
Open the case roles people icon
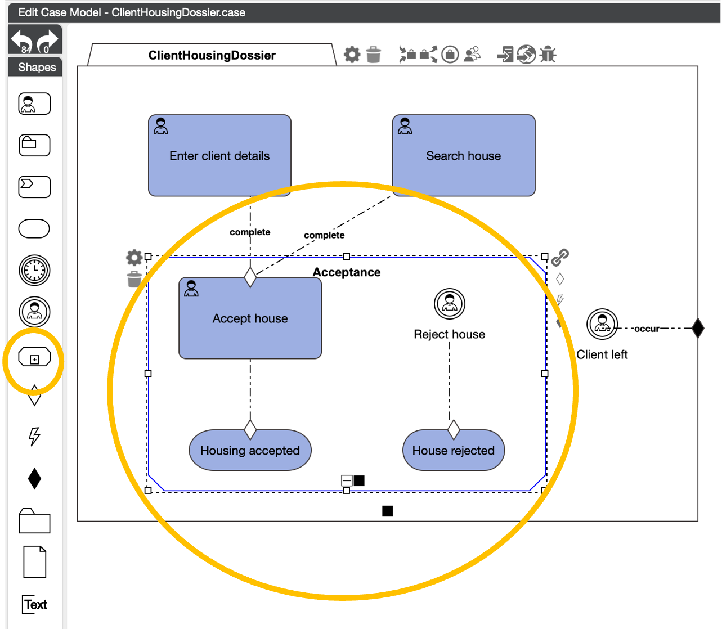coord(473,55)
